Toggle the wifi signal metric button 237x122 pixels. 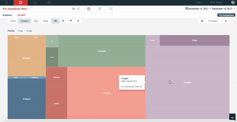click(x=71, y=21)
